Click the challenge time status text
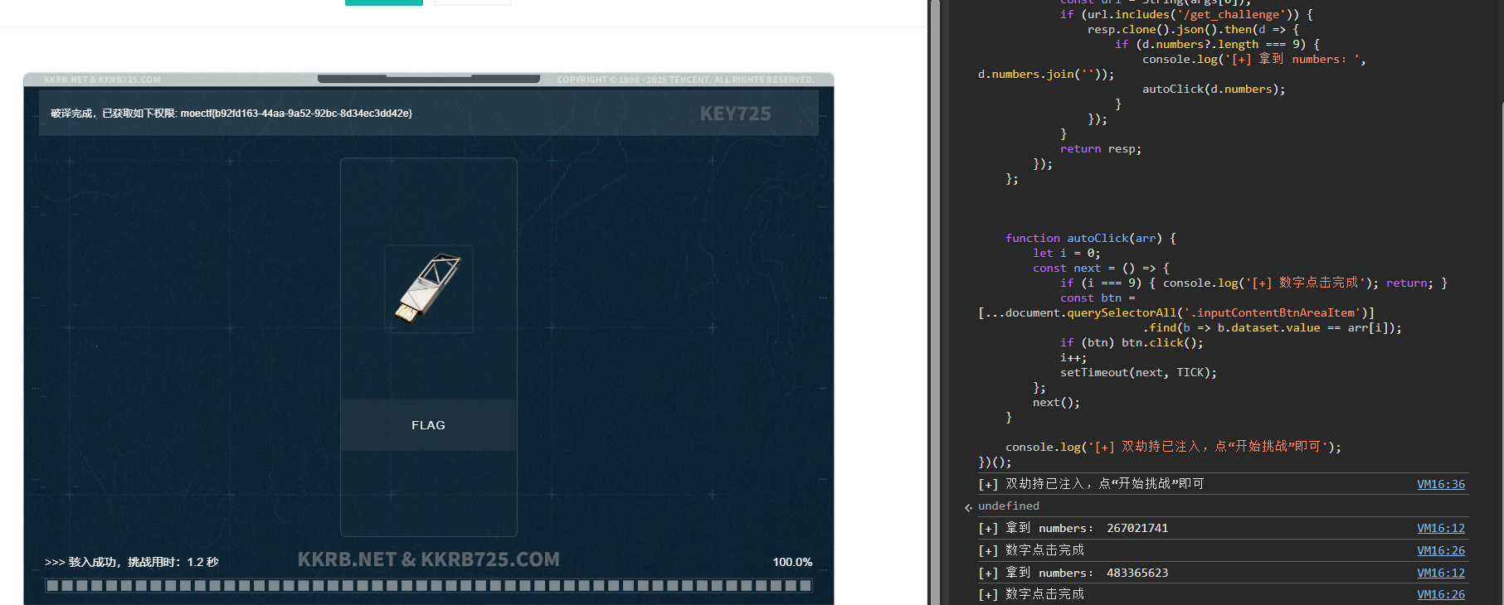Image resolution: width=1504 pixels, height=605 pixels. point(132,562)
